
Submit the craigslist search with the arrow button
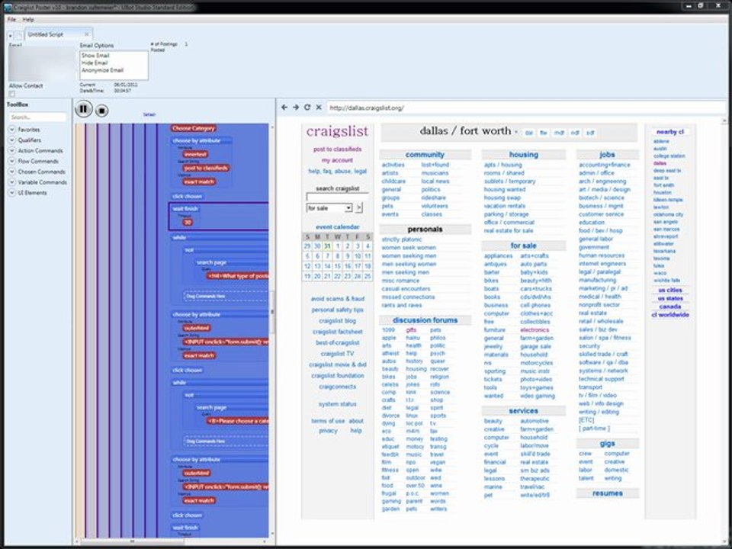tap(358, 207)
